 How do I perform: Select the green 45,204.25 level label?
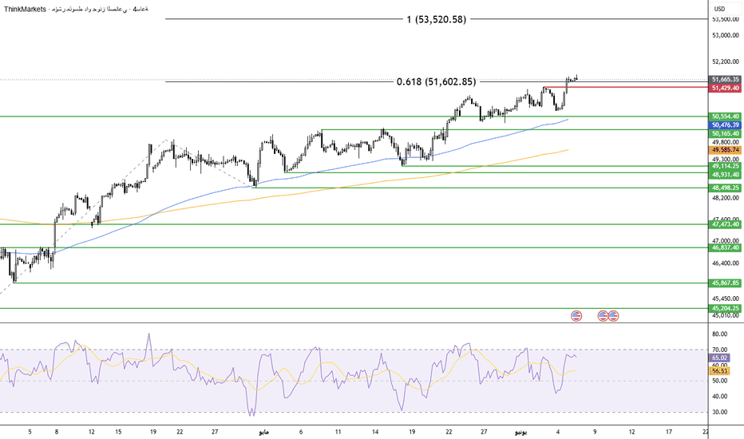(726, 308)
